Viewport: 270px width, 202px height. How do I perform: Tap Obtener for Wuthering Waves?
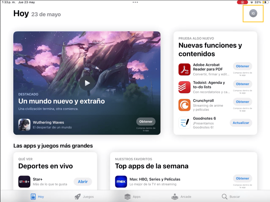coord(146,121)
